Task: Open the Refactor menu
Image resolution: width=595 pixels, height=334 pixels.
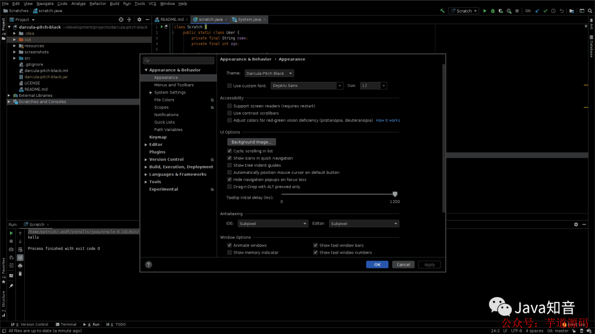Action: 98,3
